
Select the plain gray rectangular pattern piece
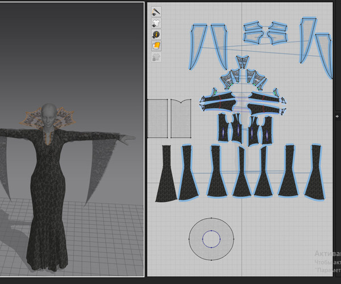tap(157, 119)
